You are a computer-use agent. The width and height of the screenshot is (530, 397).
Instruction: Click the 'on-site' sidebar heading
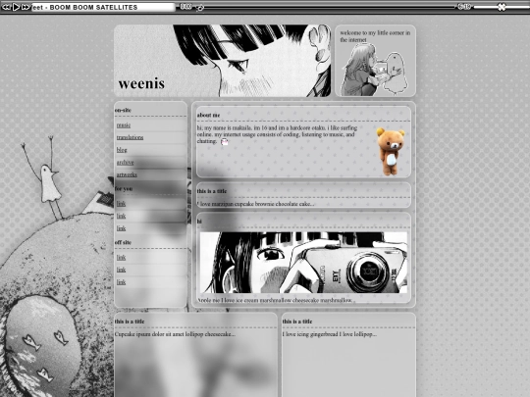pos(123,110)
